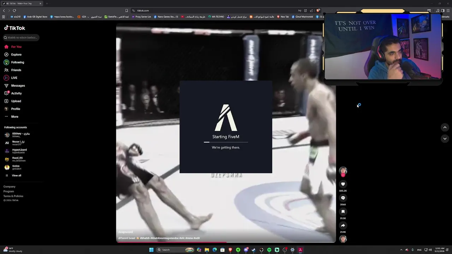
Task: Open Discord from the taskbar
Action: pos(246,250)
